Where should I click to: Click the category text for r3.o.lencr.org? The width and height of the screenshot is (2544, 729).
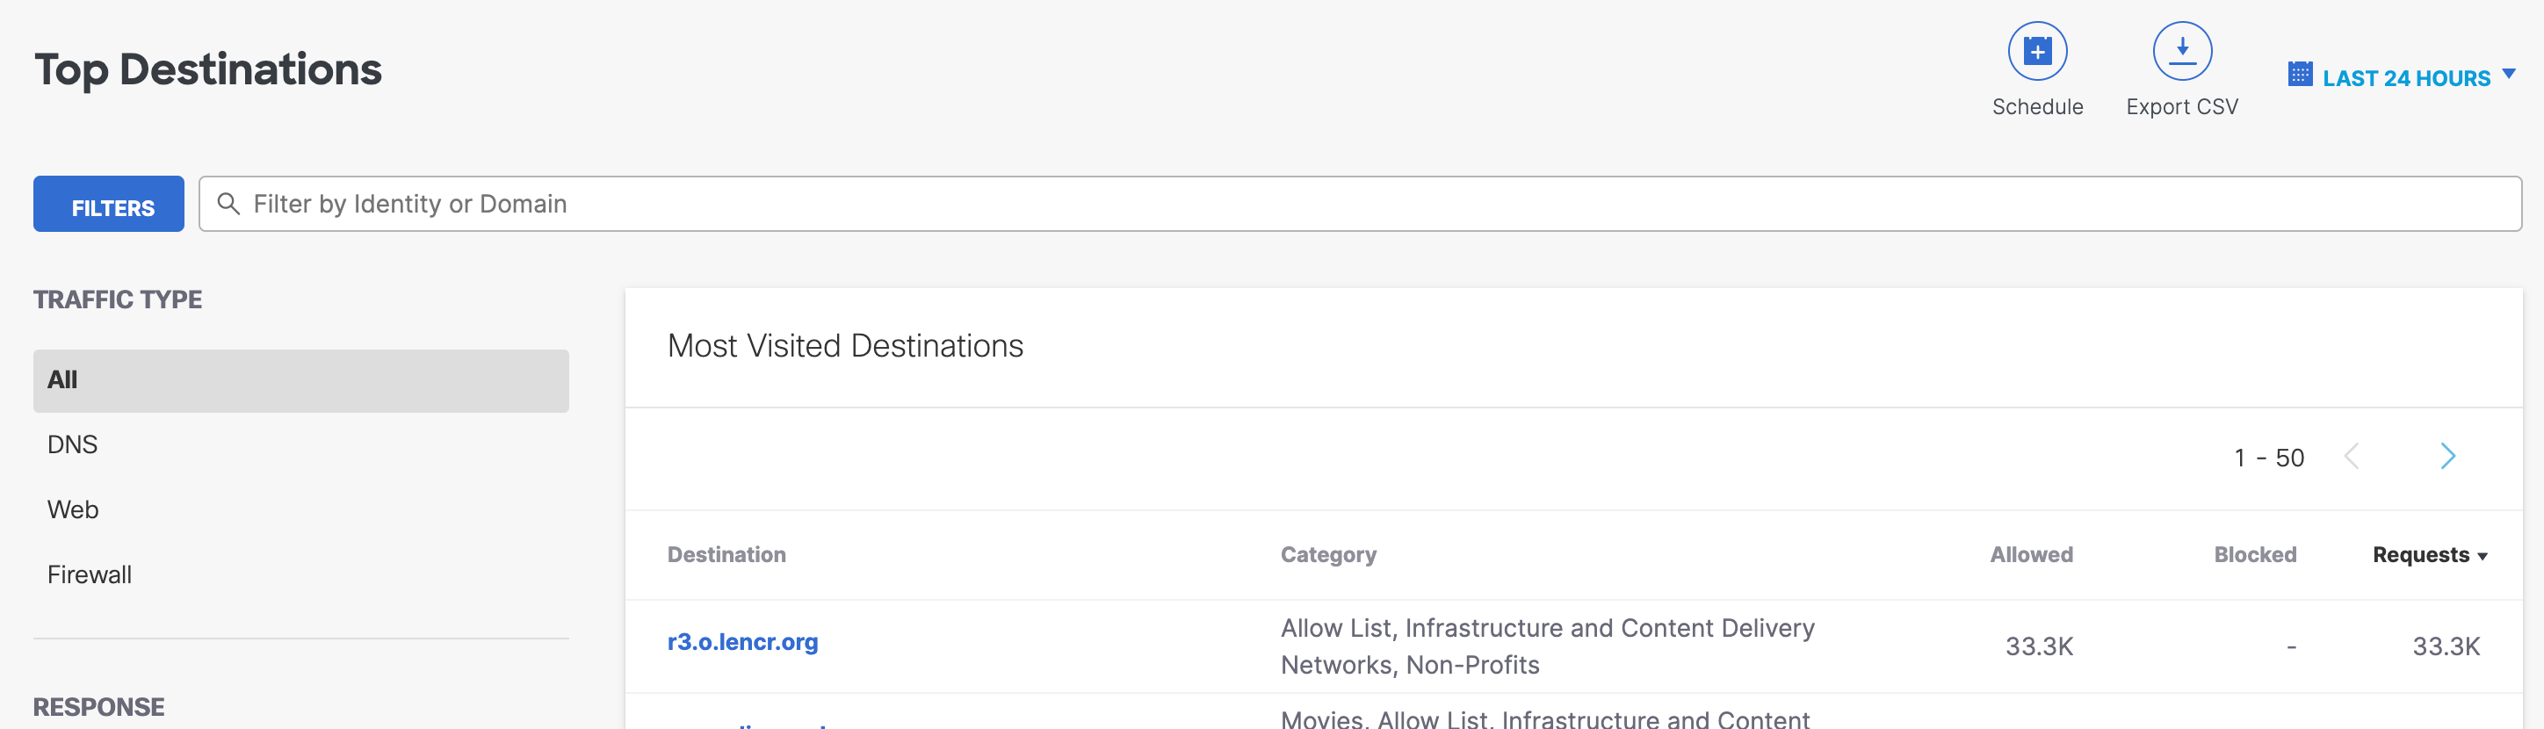(x=1548, y=646)
